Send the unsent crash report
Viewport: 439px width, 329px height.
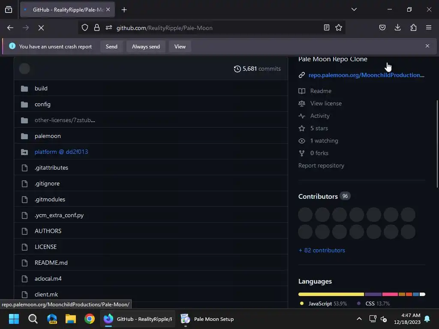[111, 46]
